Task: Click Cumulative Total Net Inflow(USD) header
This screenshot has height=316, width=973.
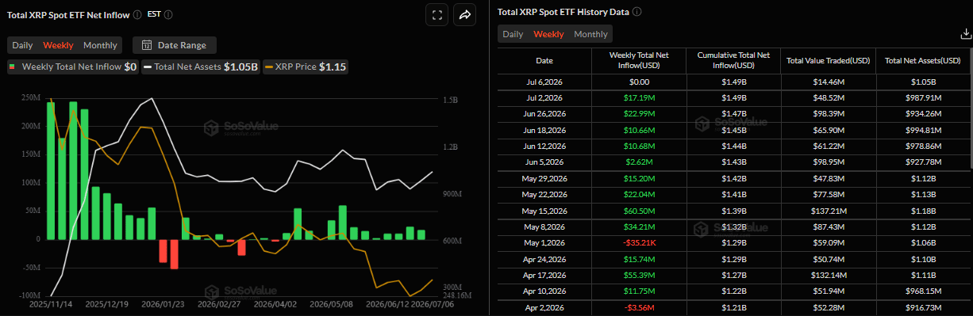Action: pos(733,60)
